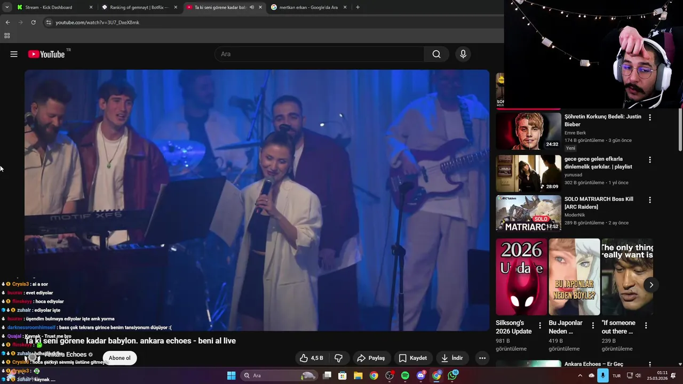Open File Explorer from the taskbar

pos(358,375)
